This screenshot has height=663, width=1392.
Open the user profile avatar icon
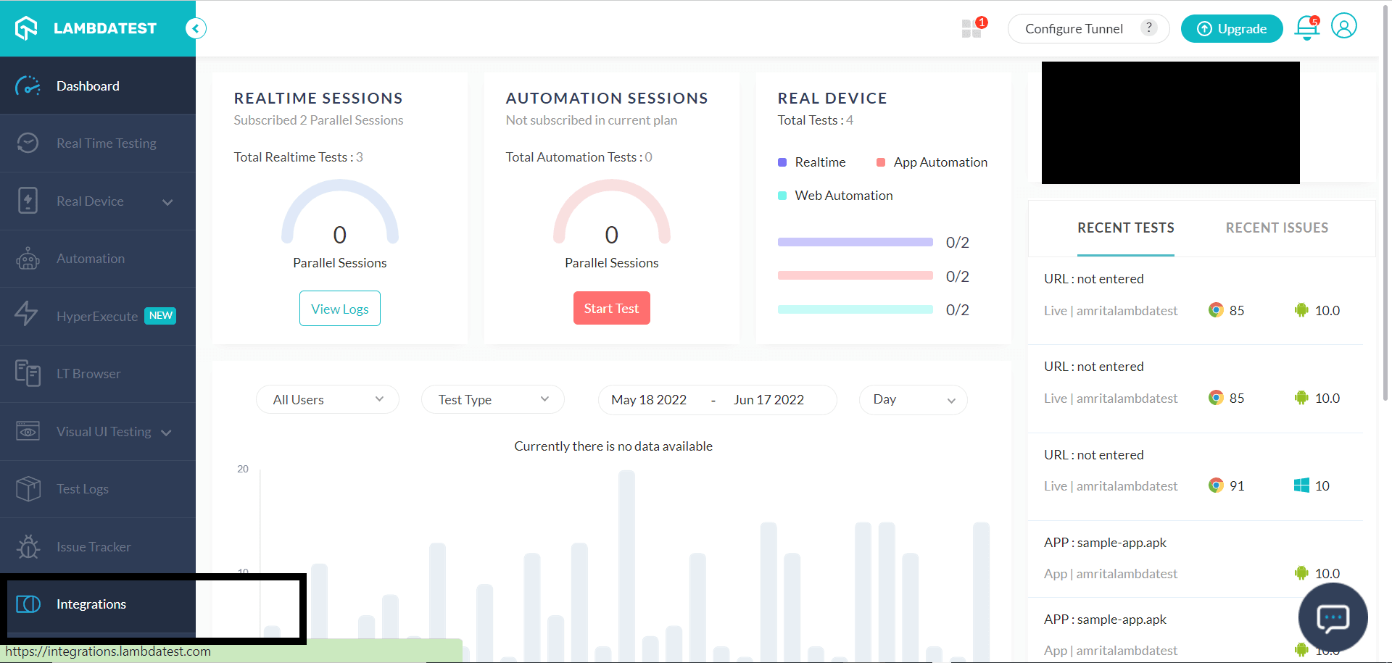(1343, 27)
